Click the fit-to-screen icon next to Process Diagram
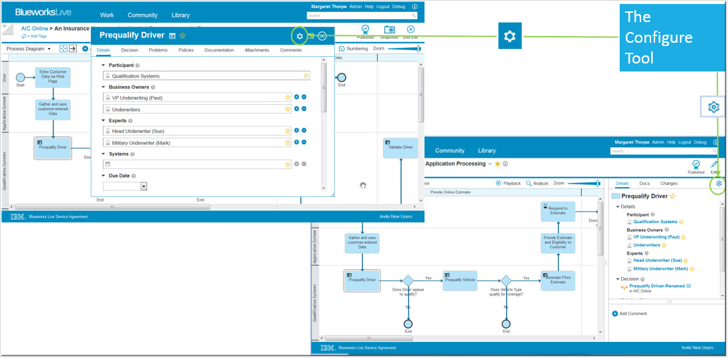Image resolution: width=728 pixels, height=358 pixels. point(64,49)
